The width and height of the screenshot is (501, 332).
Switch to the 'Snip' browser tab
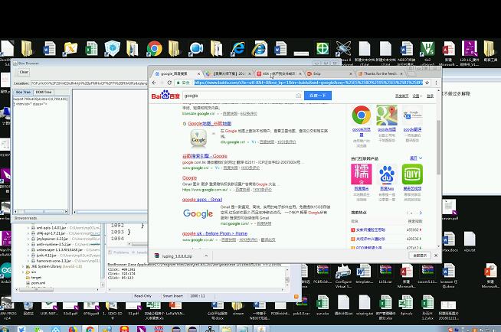[x=328, y=73]
